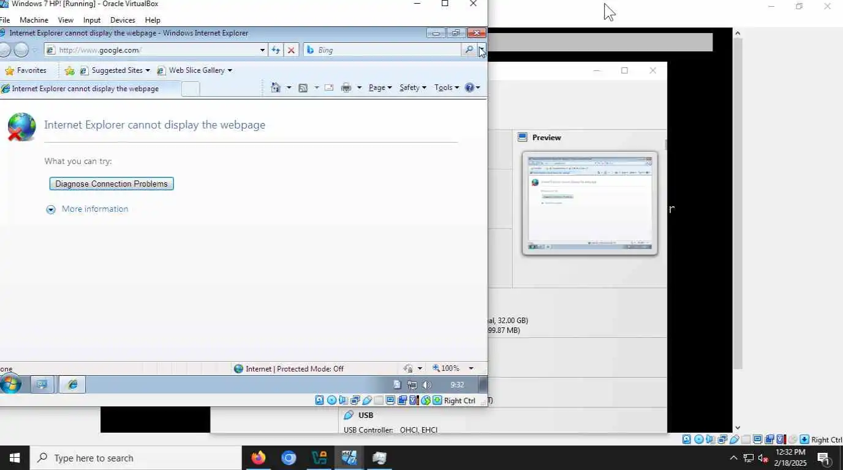Viewport: 843px width, 470px height.
Task: Open the Favorites star button
Action: coord(26,70)
